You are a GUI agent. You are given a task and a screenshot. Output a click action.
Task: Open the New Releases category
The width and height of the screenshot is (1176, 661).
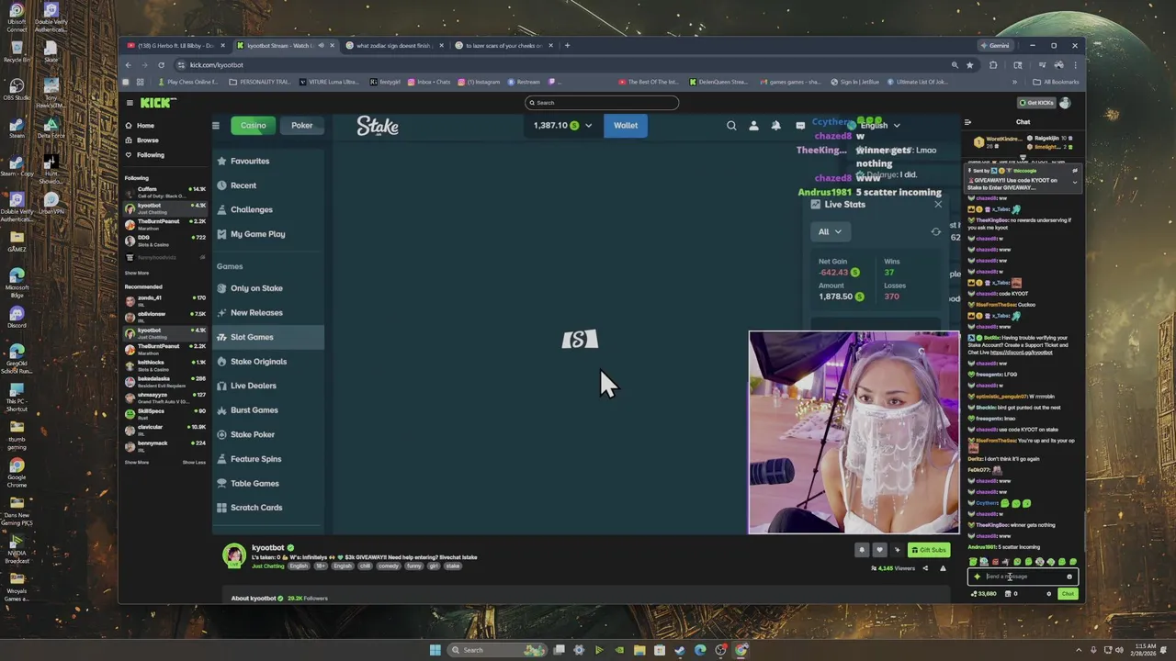(268, 312)
